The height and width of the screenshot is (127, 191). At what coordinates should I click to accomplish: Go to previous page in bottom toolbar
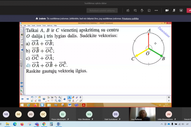point(22,99)
